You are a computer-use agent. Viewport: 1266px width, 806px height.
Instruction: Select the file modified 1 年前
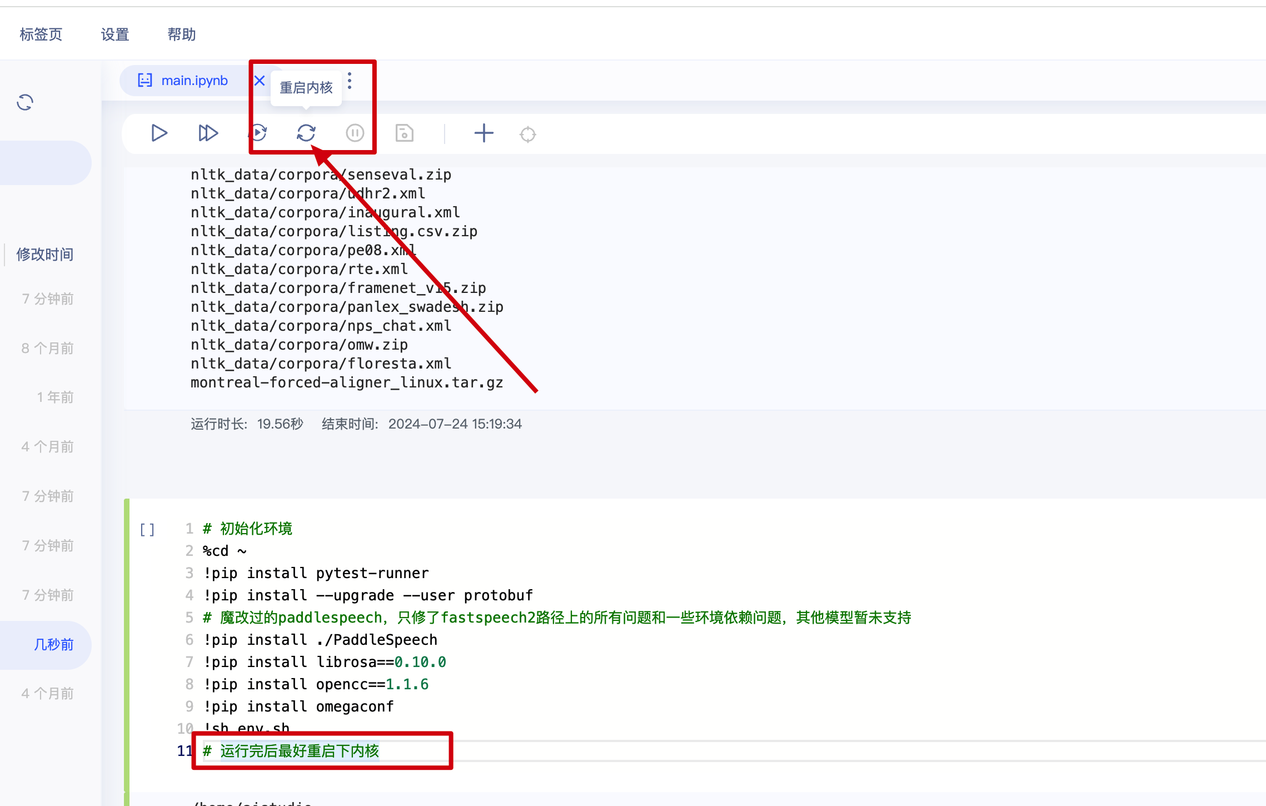pyautogui.click(x=55, y=397)
